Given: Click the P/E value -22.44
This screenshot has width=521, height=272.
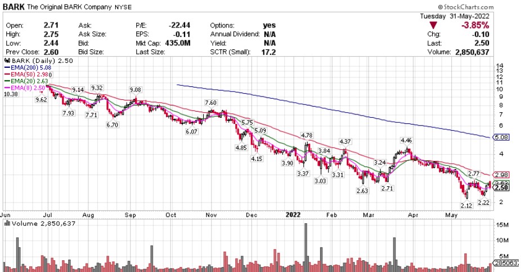Looking at the screenshot, I should point(179,25).
